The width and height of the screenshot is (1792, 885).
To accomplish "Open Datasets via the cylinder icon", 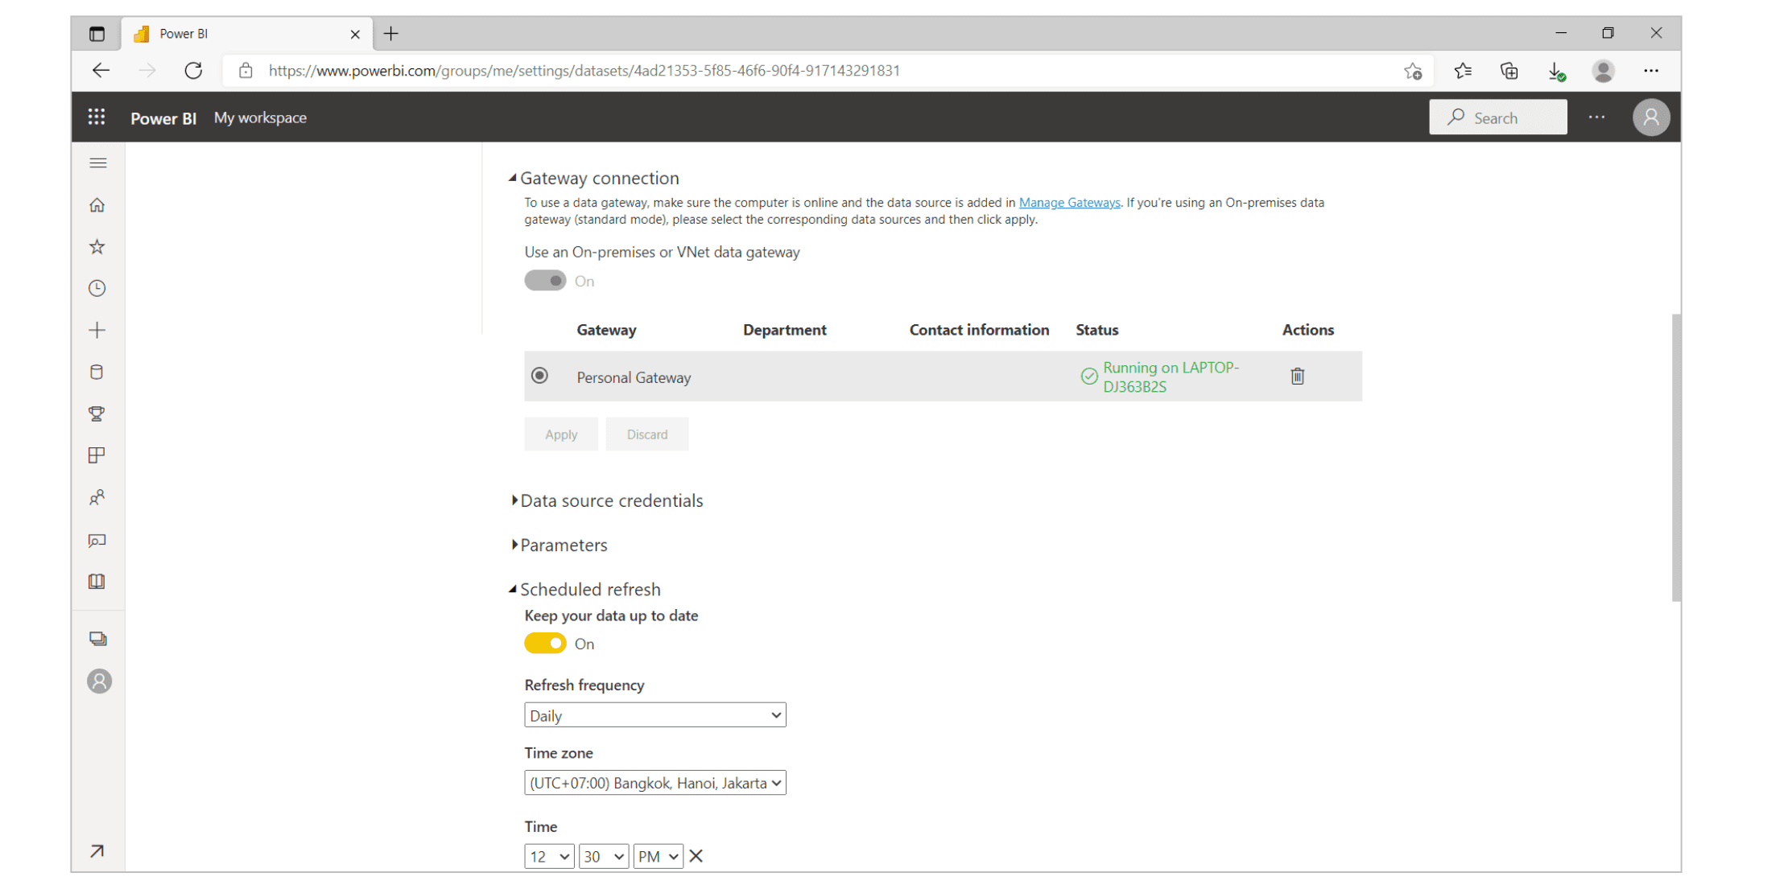I will coord(97,372).
